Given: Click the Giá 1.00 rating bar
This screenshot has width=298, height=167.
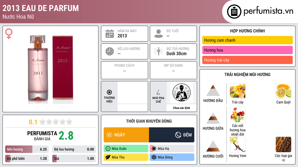Looking at the screenshot, I should [74, 159].
